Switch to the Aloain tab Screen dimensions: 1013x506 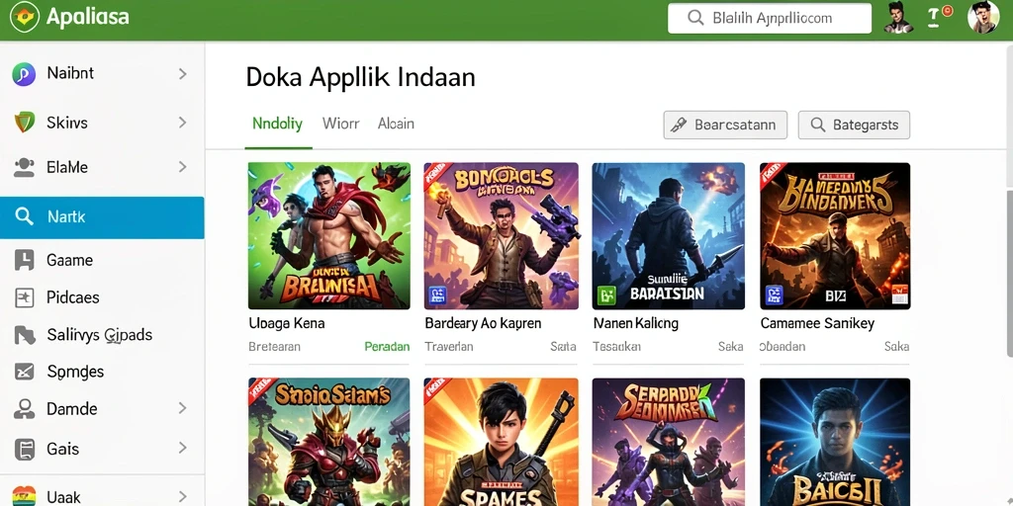[x=396, y=124]
